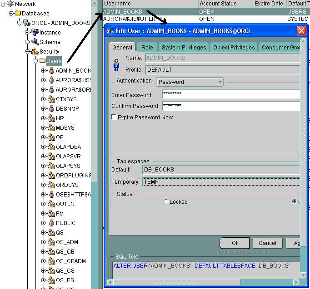
Task: Open the Temporary tablespace TEMP combo
Action: pos(221,181)
